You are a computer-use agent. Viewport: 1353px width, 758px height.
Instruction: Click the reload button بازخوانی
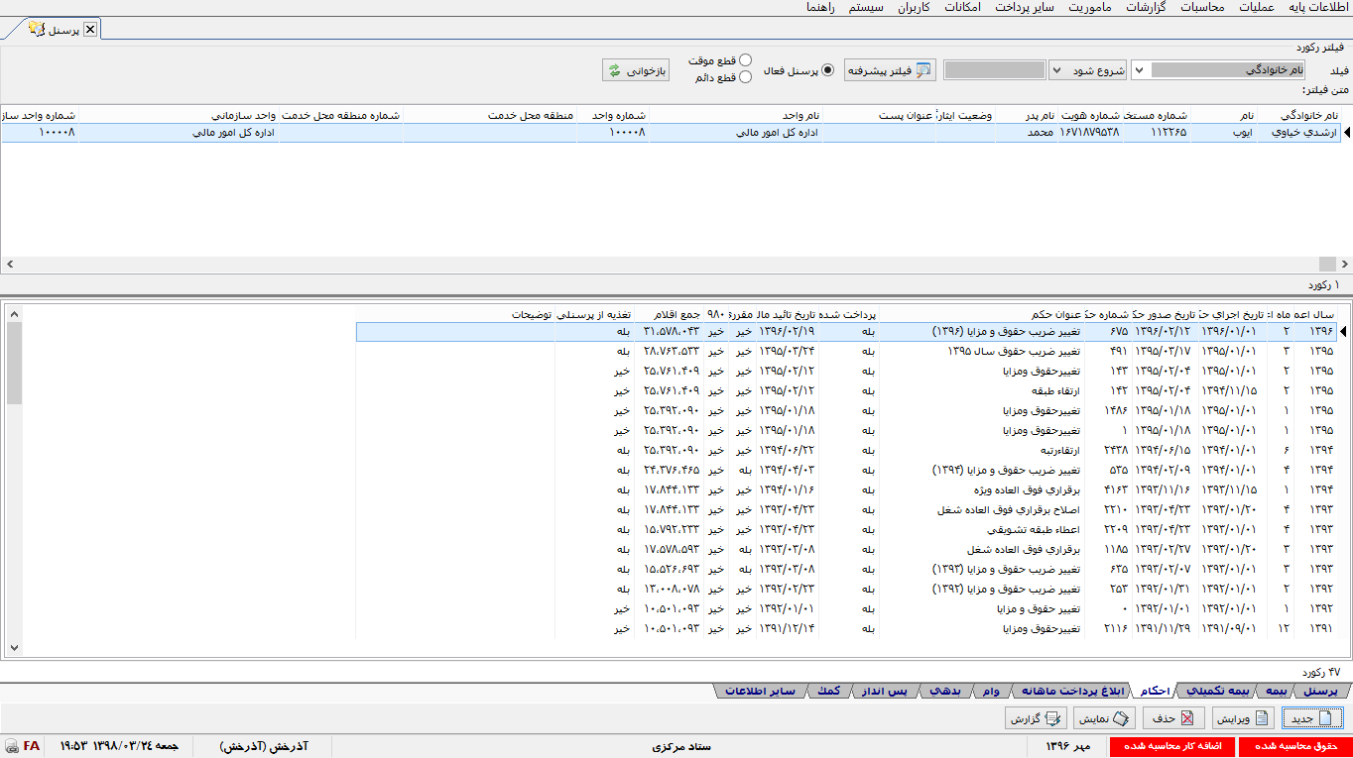[x=636, y=70]
